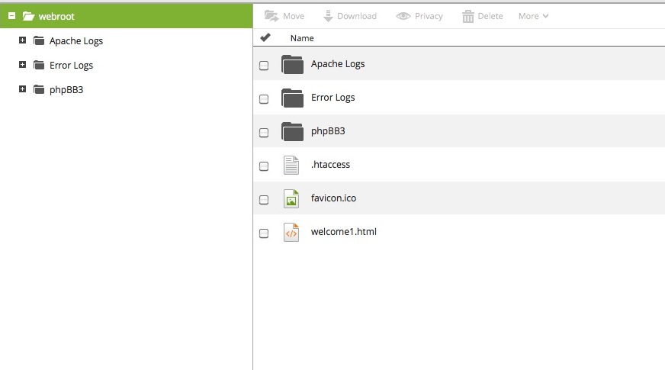
Task: Click the large Error Logs folder icon in list
Action: (x=292, y=98)
